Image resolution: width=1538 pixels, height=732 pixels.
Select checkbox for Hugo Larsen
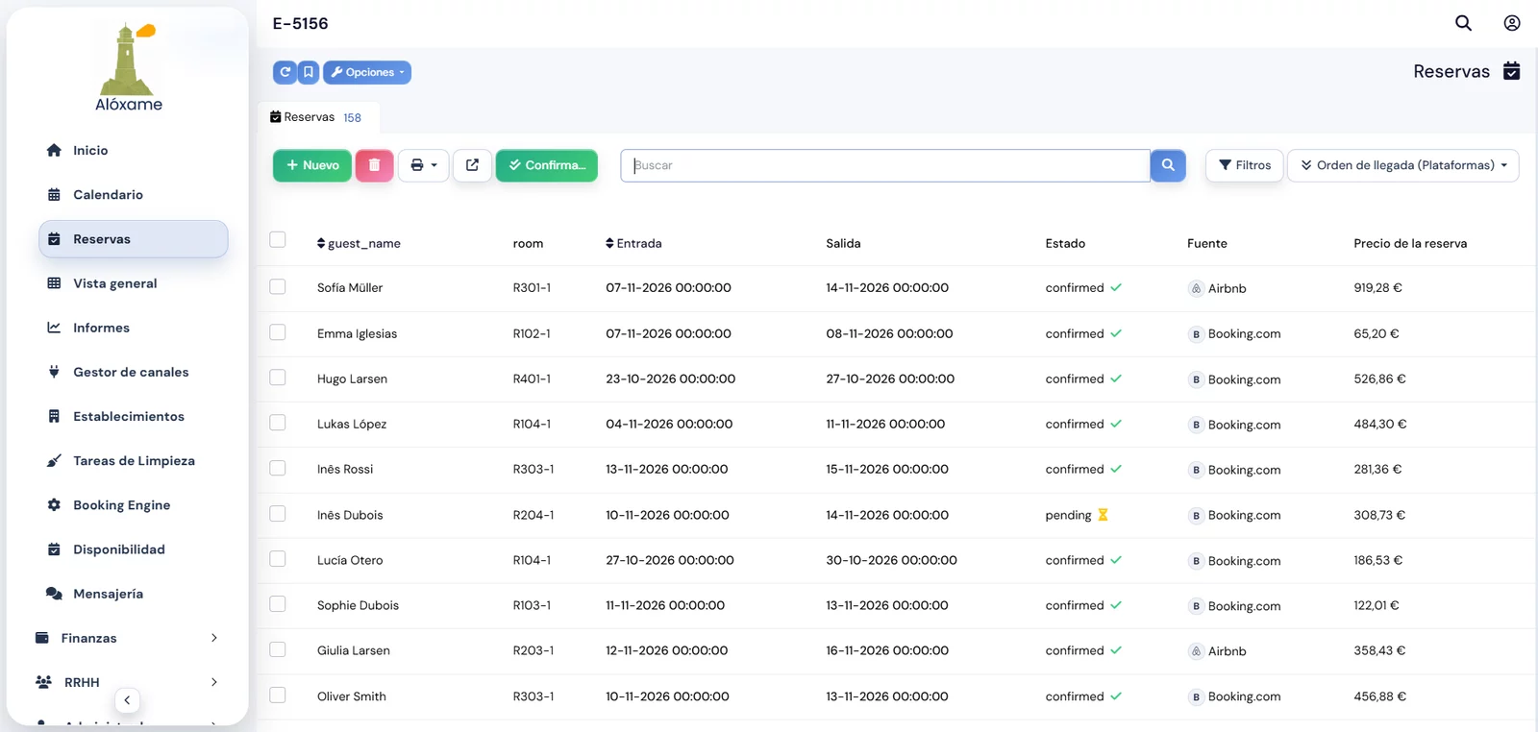(278, 378)
